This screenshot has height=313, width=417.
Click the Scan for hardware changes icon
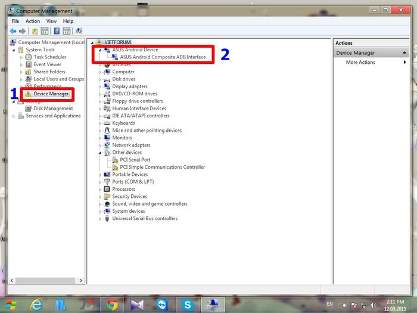(79, 31)
